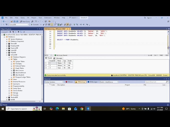The width and height of the screenshot is (170, 127).
Task: Click the Save All icon
Action: (17, 21)
